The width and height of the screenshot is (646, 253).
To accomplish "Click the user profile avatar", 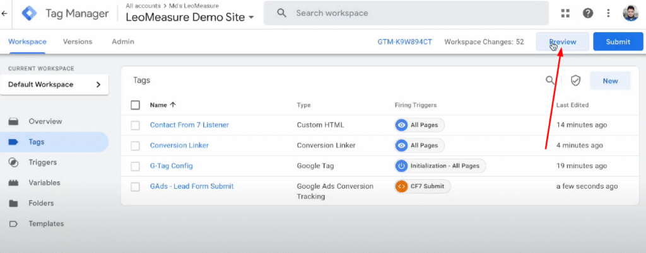I will (x=631, y=13).
